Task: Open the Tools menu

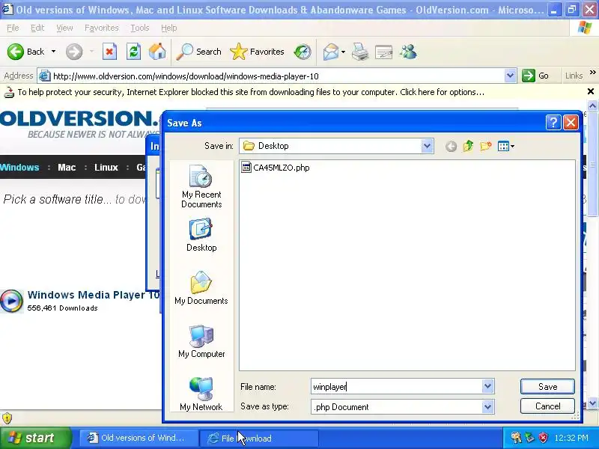Action: (140, 28)
